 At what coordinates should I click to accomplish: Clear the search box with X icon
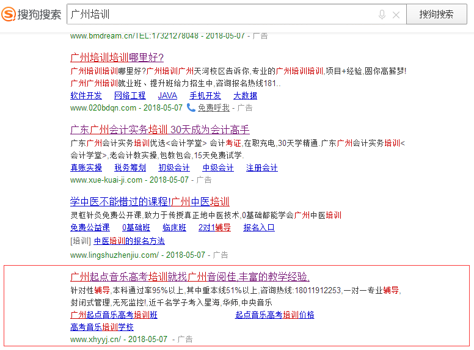click(396, 14)
